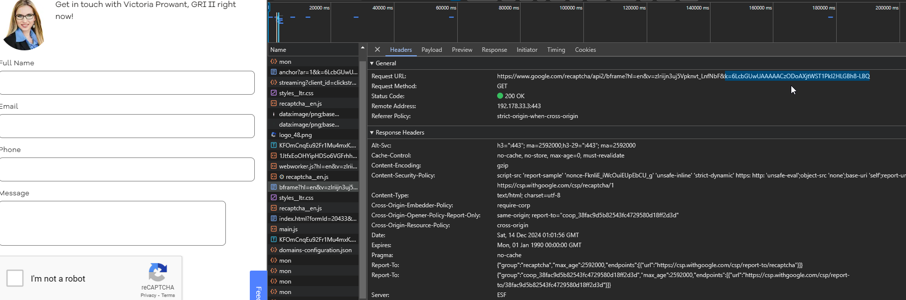Click the Phone input field
The height and width of the screenshot is (300, 906).
click(127, 169)
